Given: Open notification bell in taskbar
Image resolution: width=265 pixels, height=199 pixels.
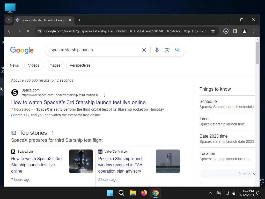Looking at the screenshot, I should point(258,193).
